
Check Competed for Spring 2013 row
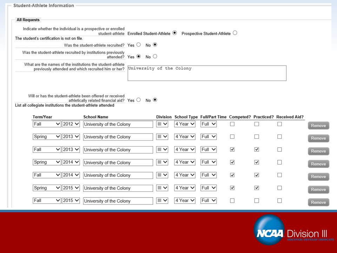pyautogui.click(x=232, y=137)
